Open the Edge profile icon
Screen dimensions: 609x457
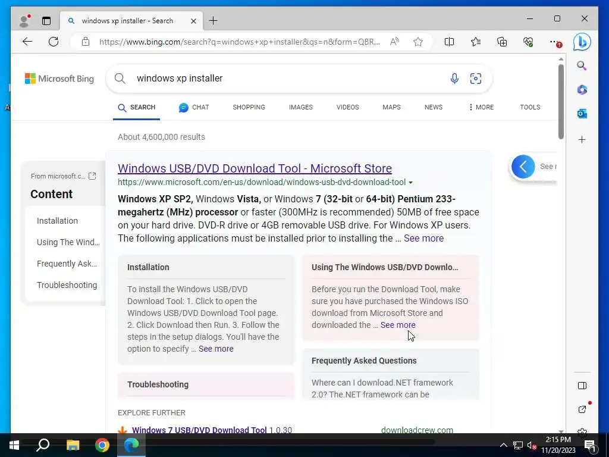[25, 21]
